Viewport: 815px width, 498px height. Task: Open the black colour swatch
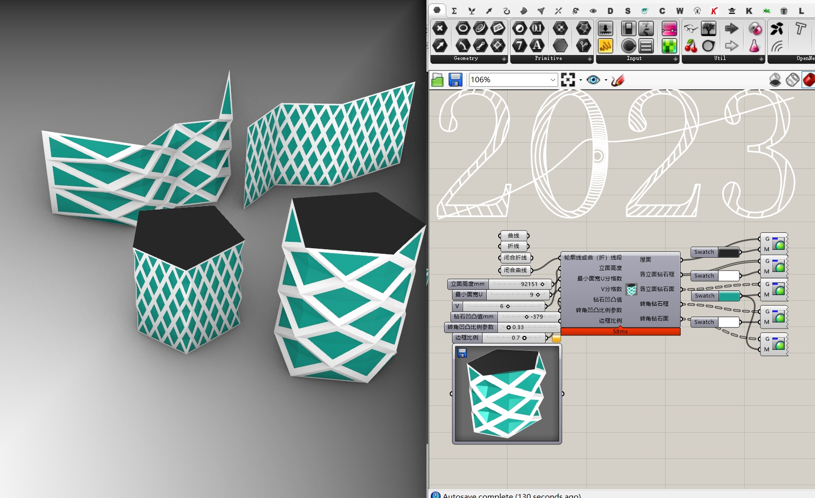pos(729,252)
